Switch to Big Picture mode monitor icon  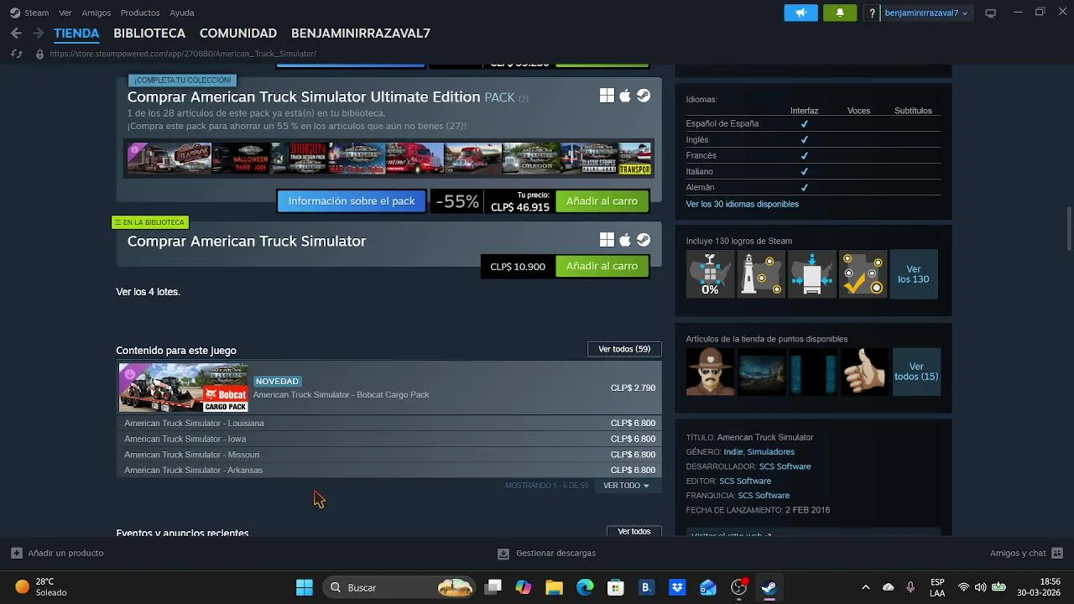tap(990, 13)
